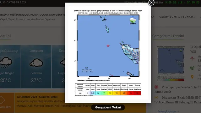Click the 13 Oktober 2024 Sulawesi Barat warning
The height and width of the screenshot is (113, 201).
click(37, 97)
